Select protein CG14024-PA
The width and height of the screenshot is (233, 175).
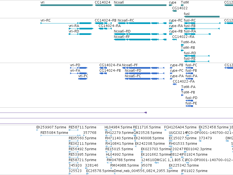coord(103,68)
